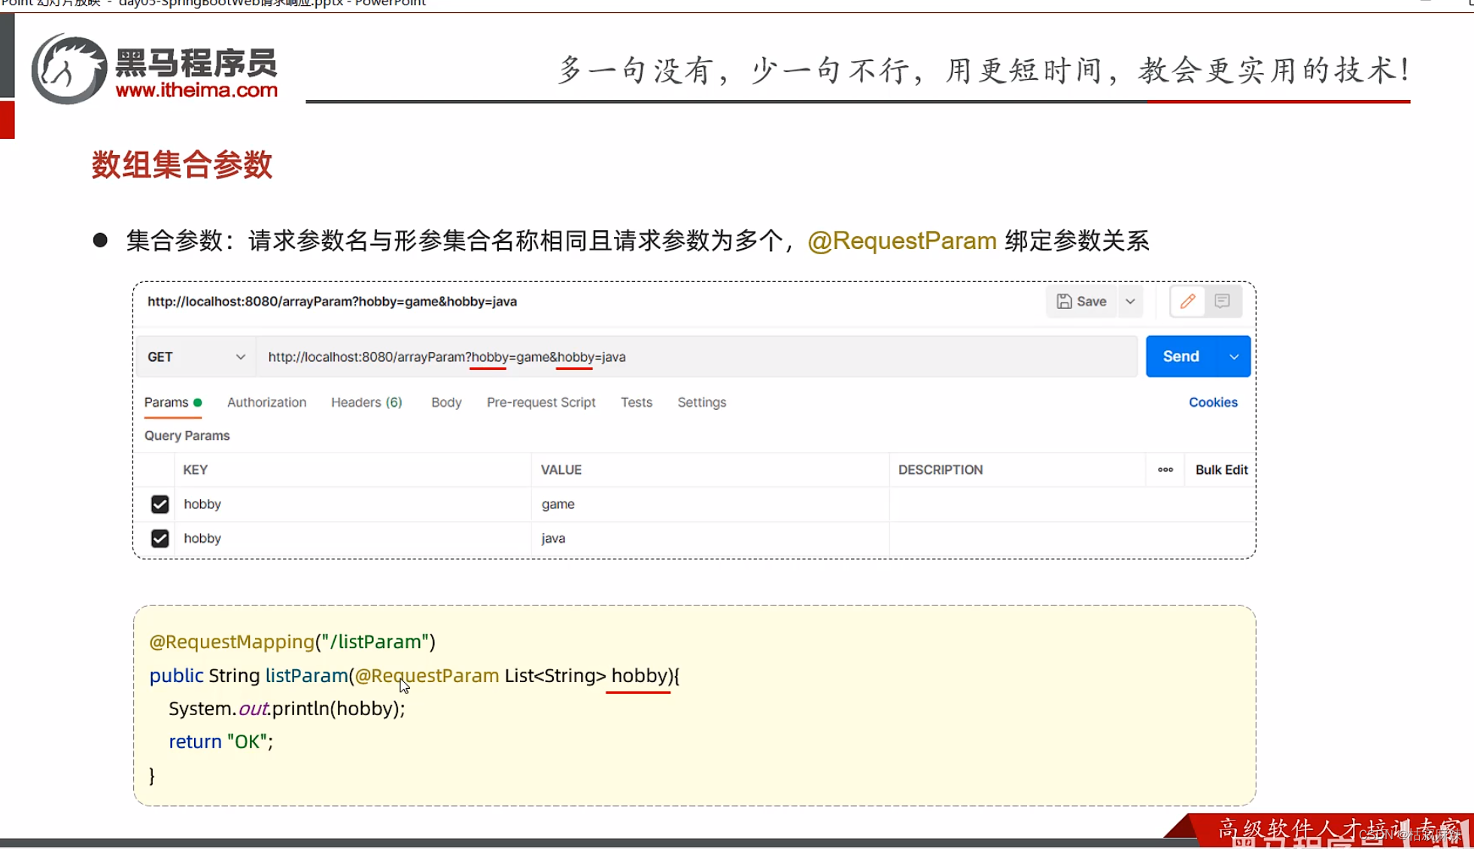
Task: Open the Cookies link
Action: [1212, 402]
